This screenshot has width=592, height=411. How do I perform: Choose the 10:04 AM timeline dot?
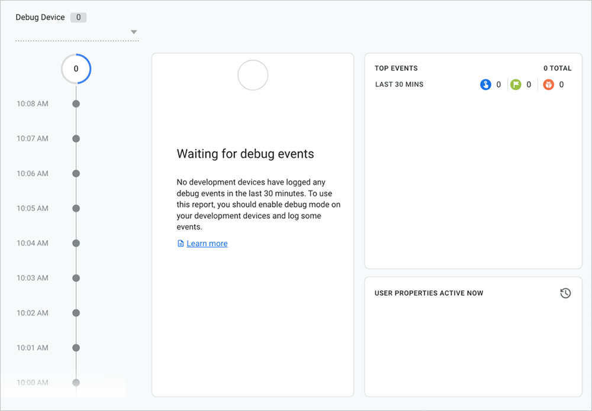76,243
